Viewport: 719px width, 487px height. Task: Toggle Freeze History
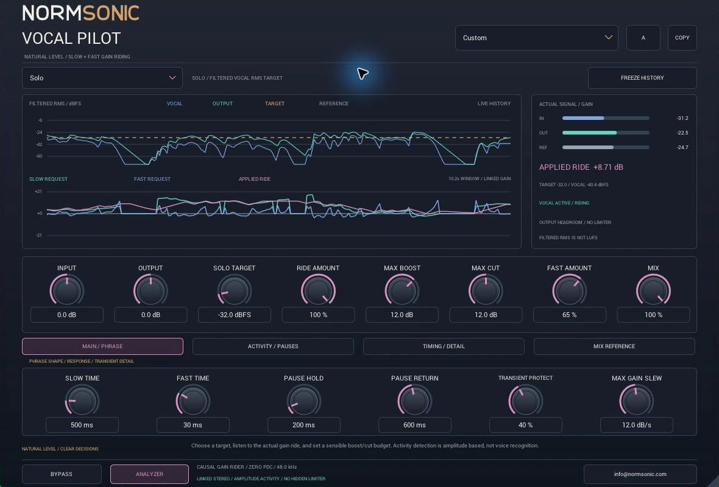[642, 78]
